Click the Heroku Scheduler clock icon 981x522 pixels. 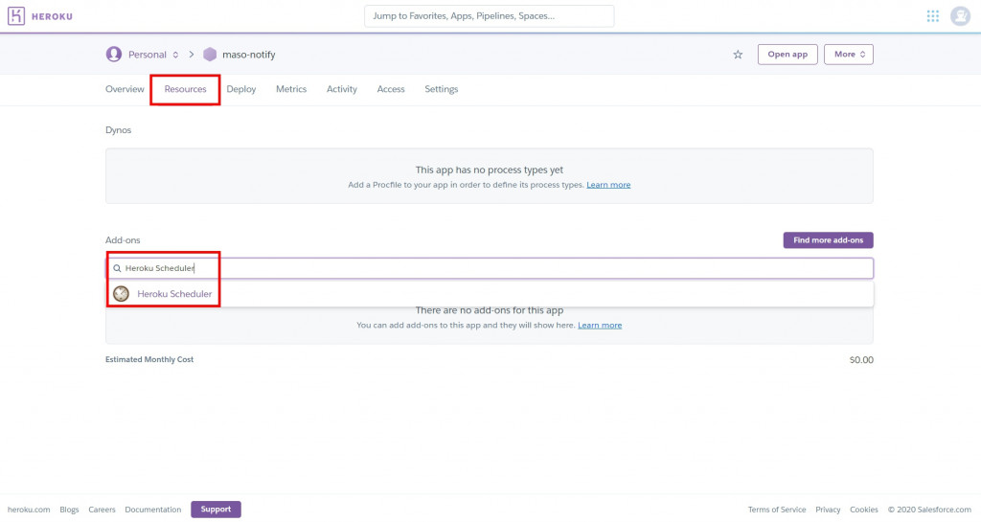tap(122, 294)
